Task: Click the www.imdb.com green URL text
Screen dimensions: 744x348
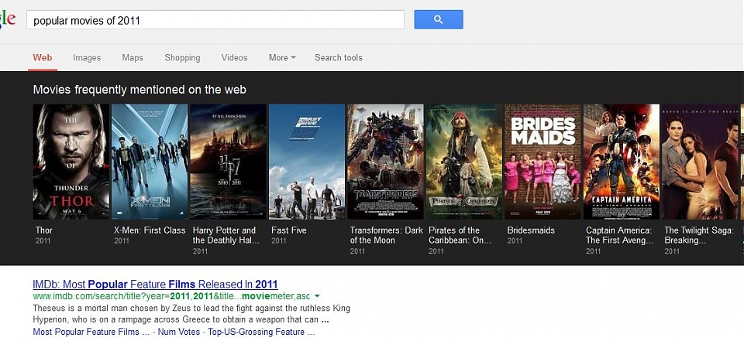Action: pos(171,296)
